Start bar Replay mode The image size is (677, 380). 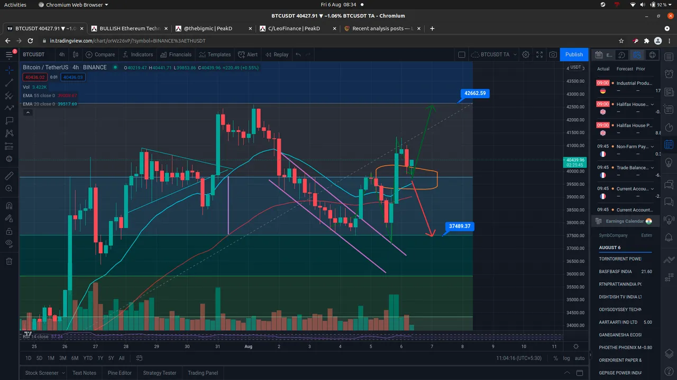(277, 54)
